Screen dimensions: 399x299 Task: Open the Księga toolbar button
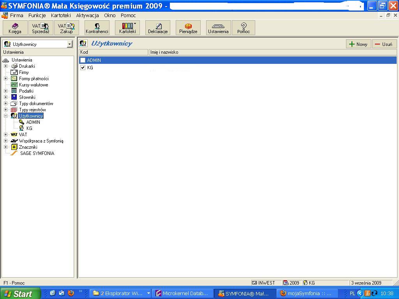tap(15, 28)
